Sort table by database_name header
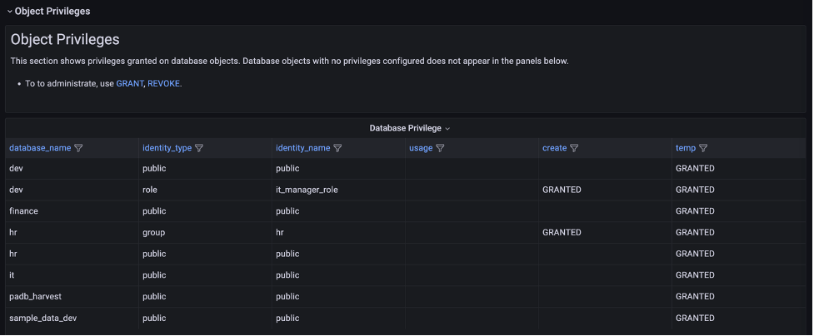Image resolution: width=814 pixels, height=336 pixels. [x=40, y=148]
